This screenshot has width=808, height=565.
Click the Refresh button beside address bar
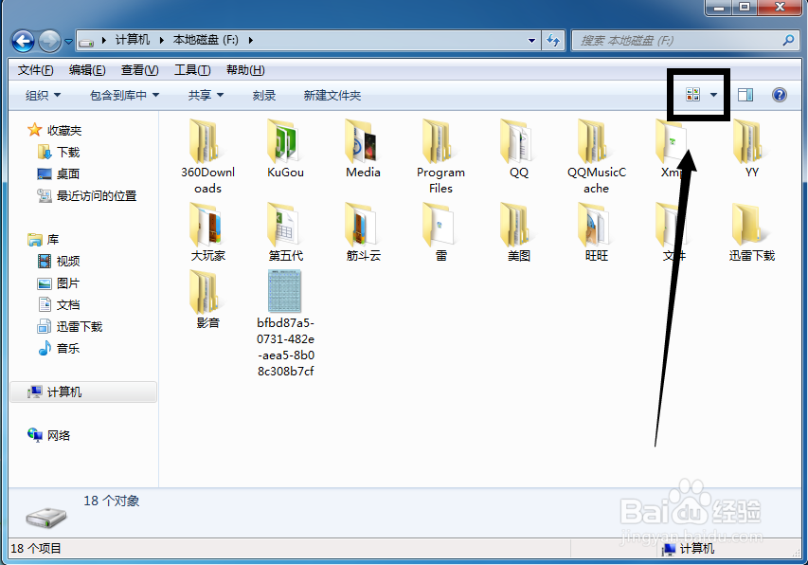pyautogui.click(x=553, y=40)
